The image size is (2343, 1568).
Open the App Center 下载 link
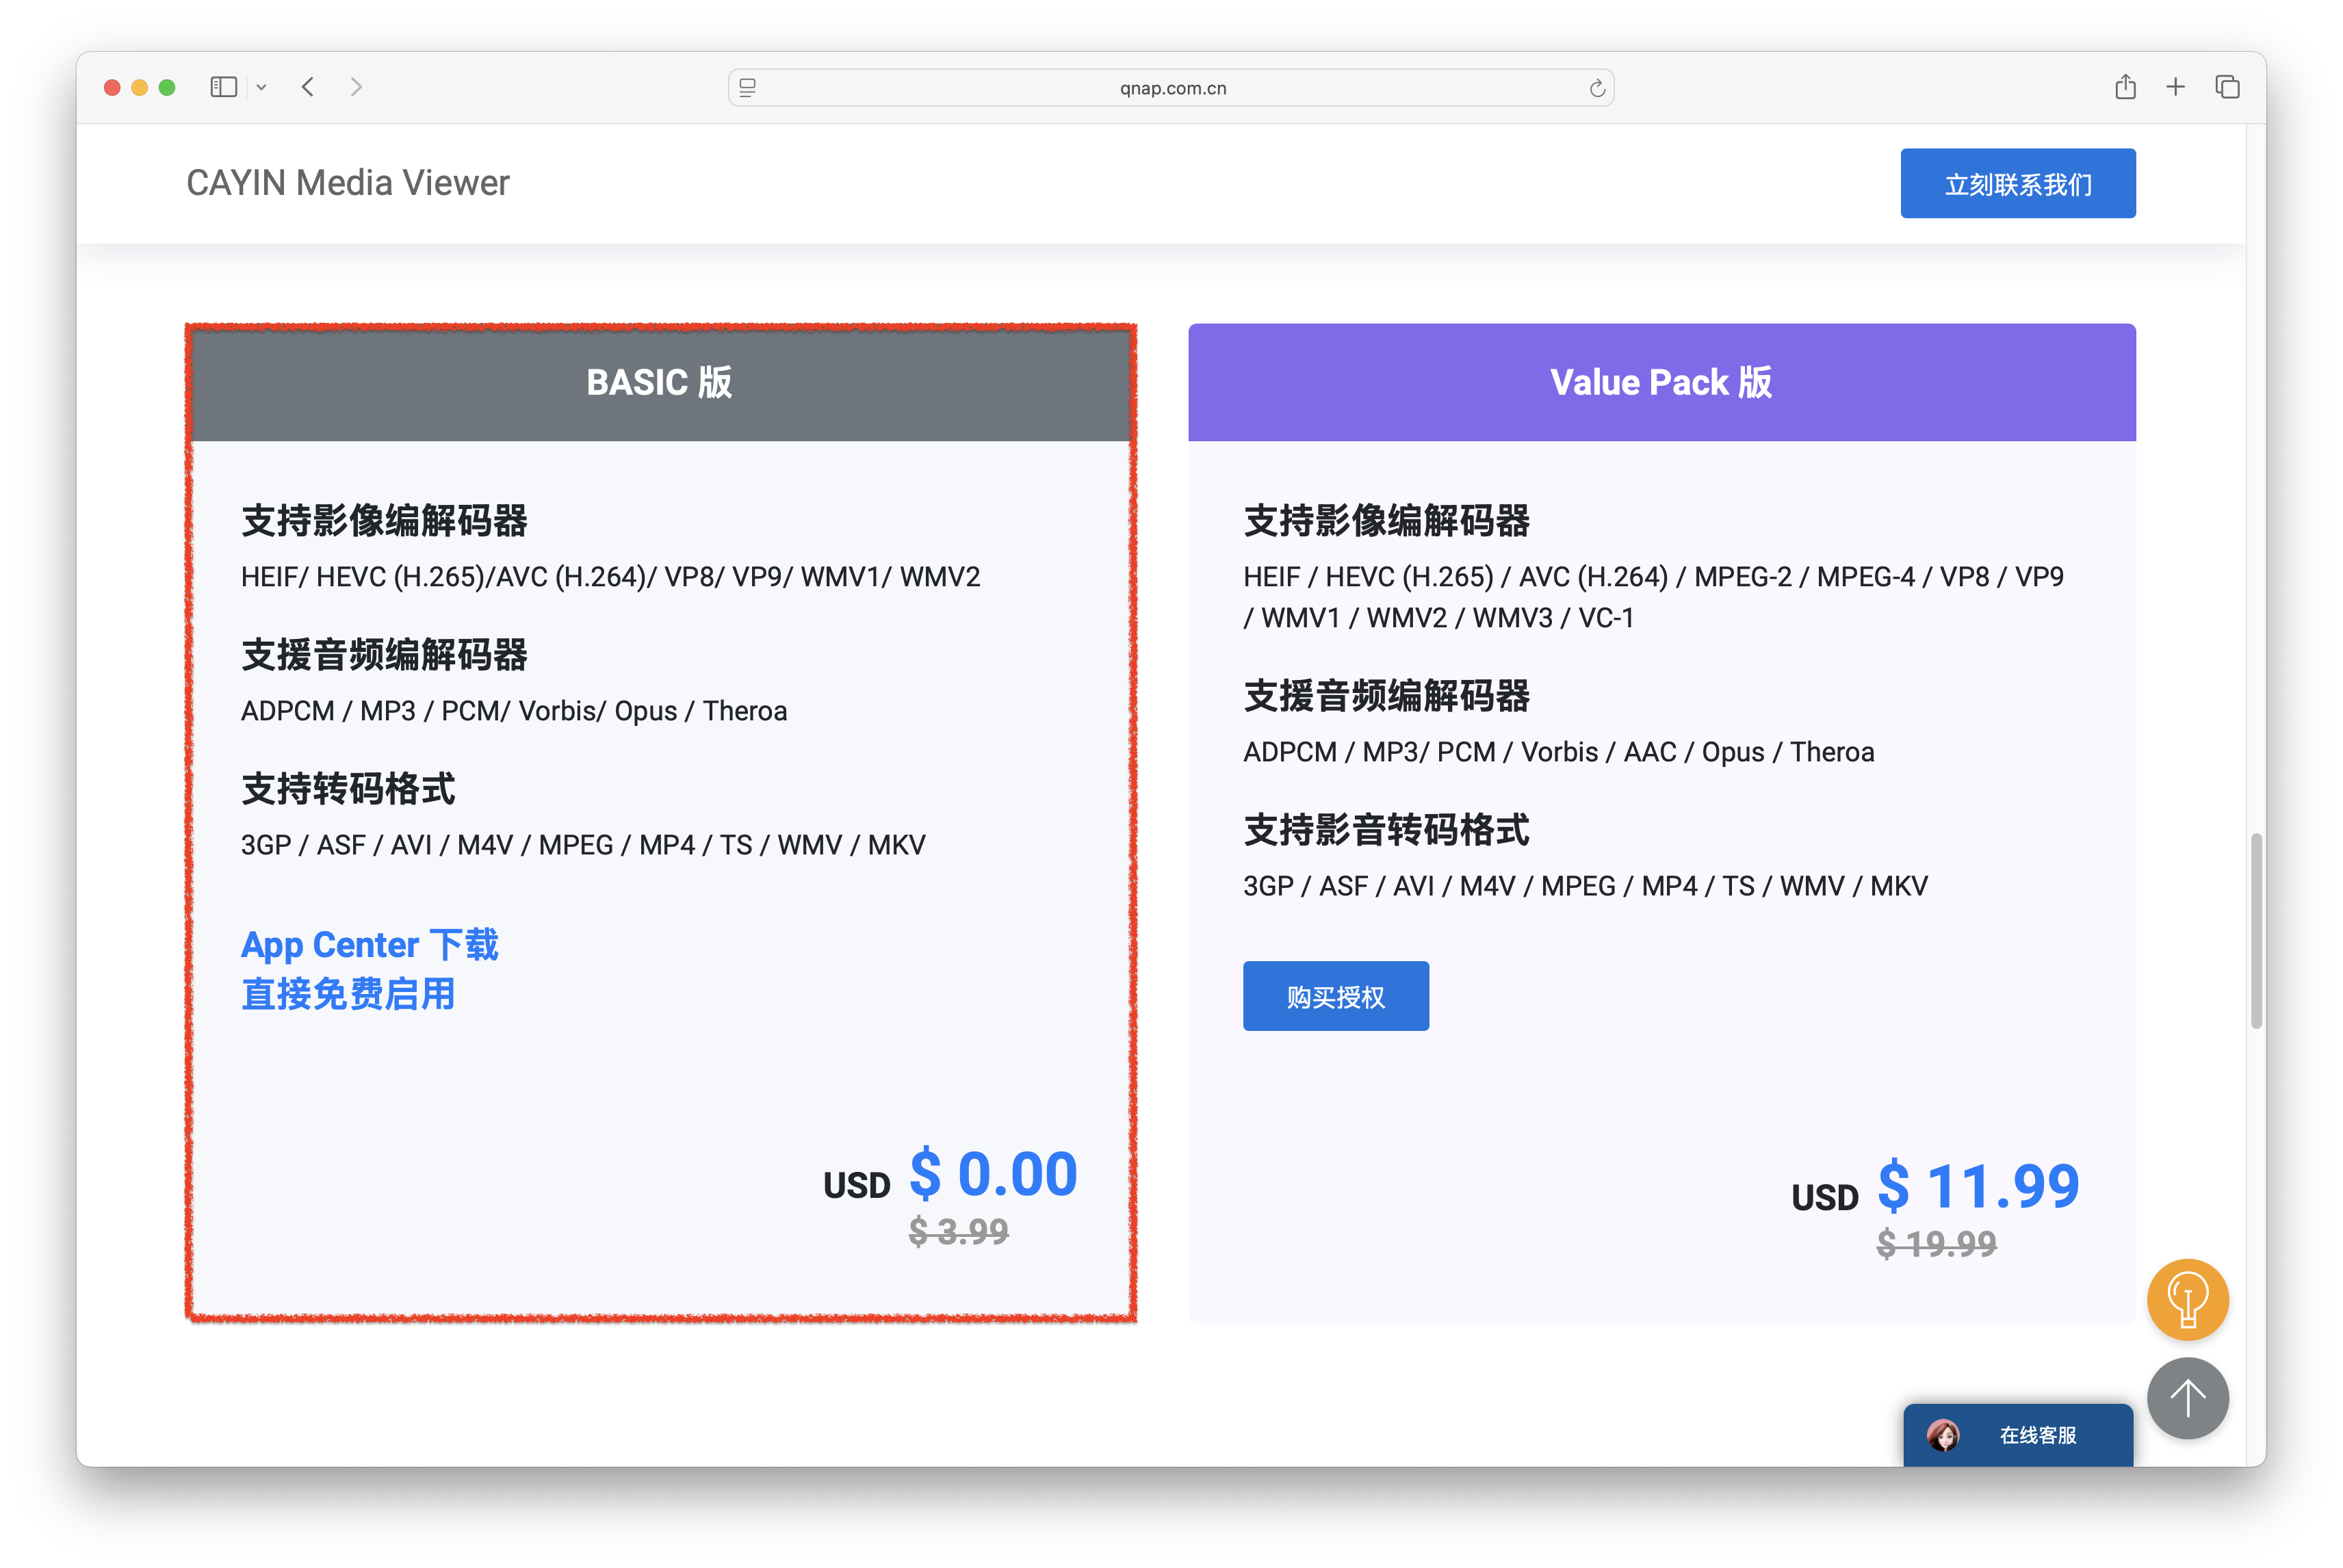tap(369, 945)
